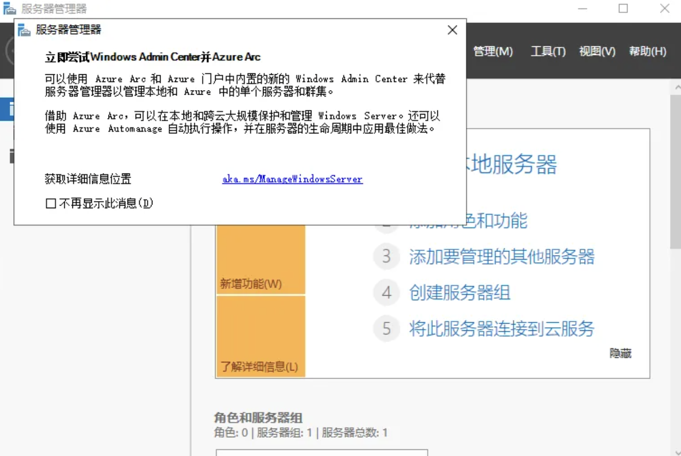Click 创建服务器组 link
Image resolution: width=681 pixels, height=456 pixels.
click(x=460, y=293)
